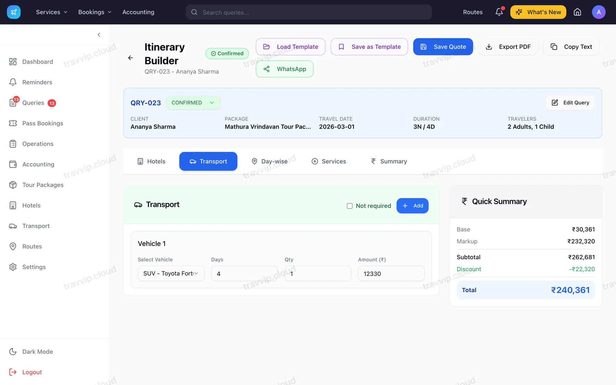
Task: Click Export PDF
Action: [x=508, y=47]
